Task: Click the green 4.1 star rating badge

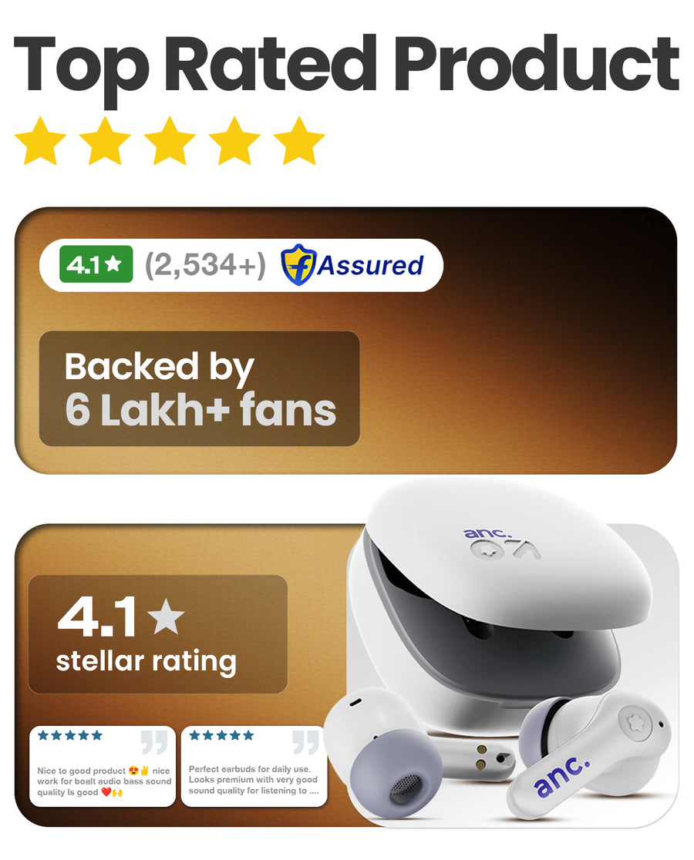Action: coord(96,264)
